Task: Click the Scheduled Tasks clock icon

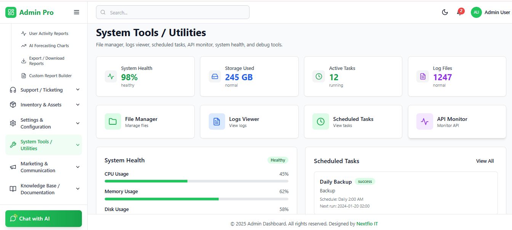Action: [321, 122]
